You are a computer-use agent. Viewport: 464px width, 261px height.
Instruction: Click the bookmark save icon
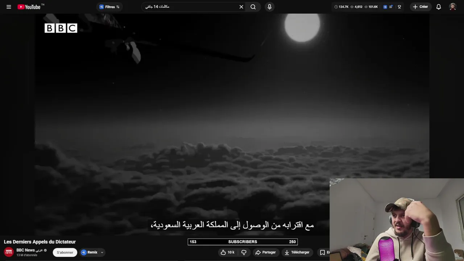coord(322,252)
